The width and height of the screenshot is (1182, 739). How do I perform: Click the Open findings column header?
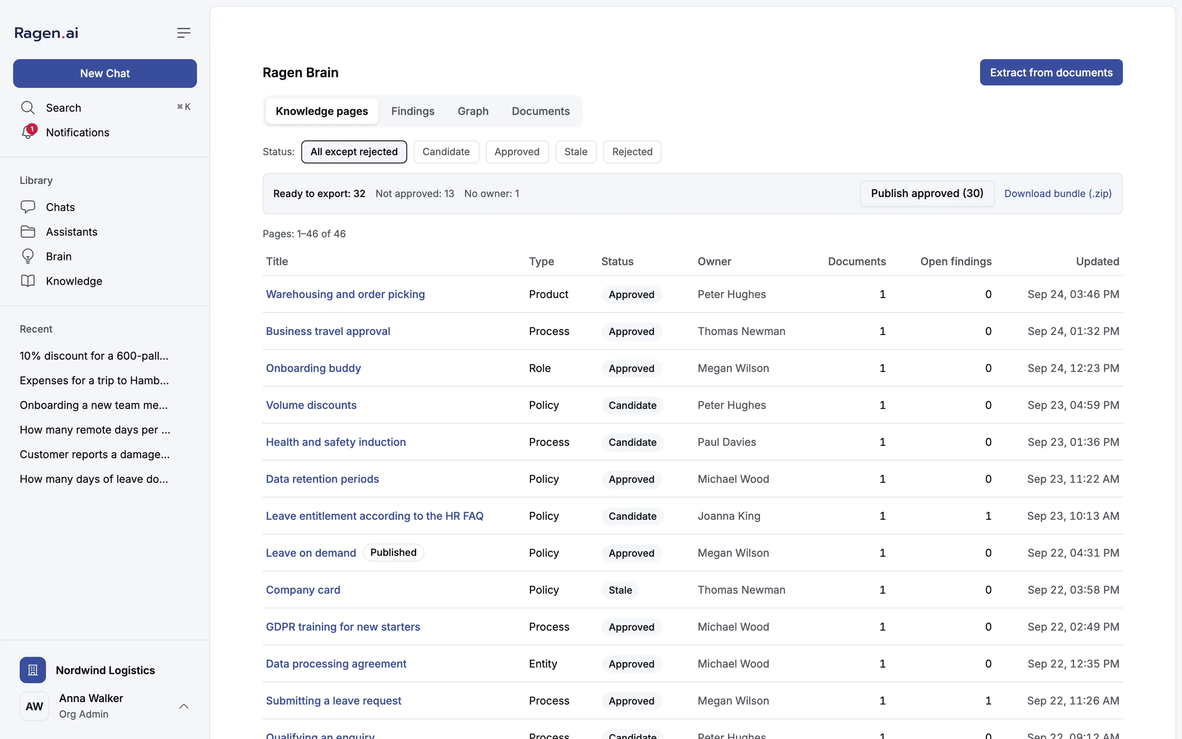click(x=956, y=261)
